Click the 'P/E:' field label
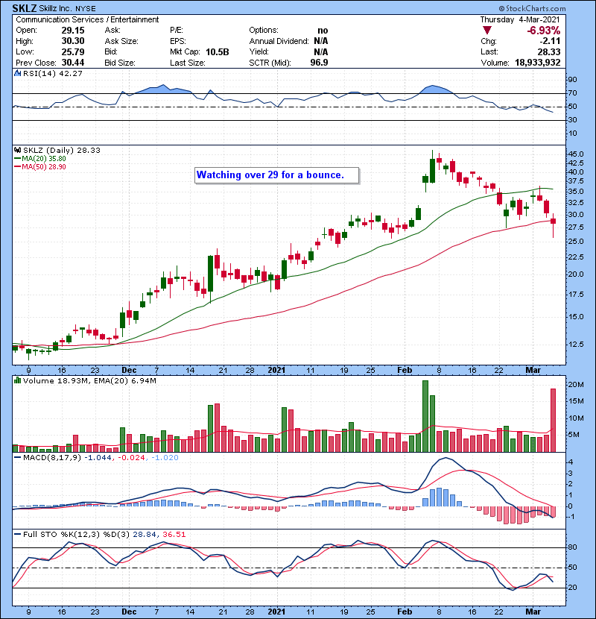The height and width of the screenshot is (619, 596). pos(177,31)
